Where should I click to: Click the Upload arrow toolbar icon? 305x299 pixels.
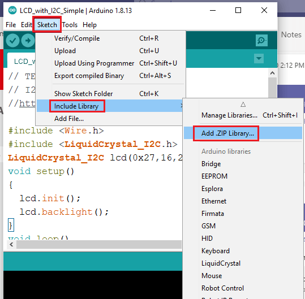pyautogui.click(x=28, y=41)
